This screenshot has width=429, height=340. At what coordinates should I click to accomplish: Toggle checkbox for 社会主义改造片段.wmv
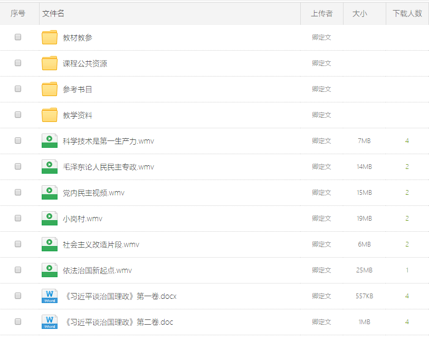18,244
